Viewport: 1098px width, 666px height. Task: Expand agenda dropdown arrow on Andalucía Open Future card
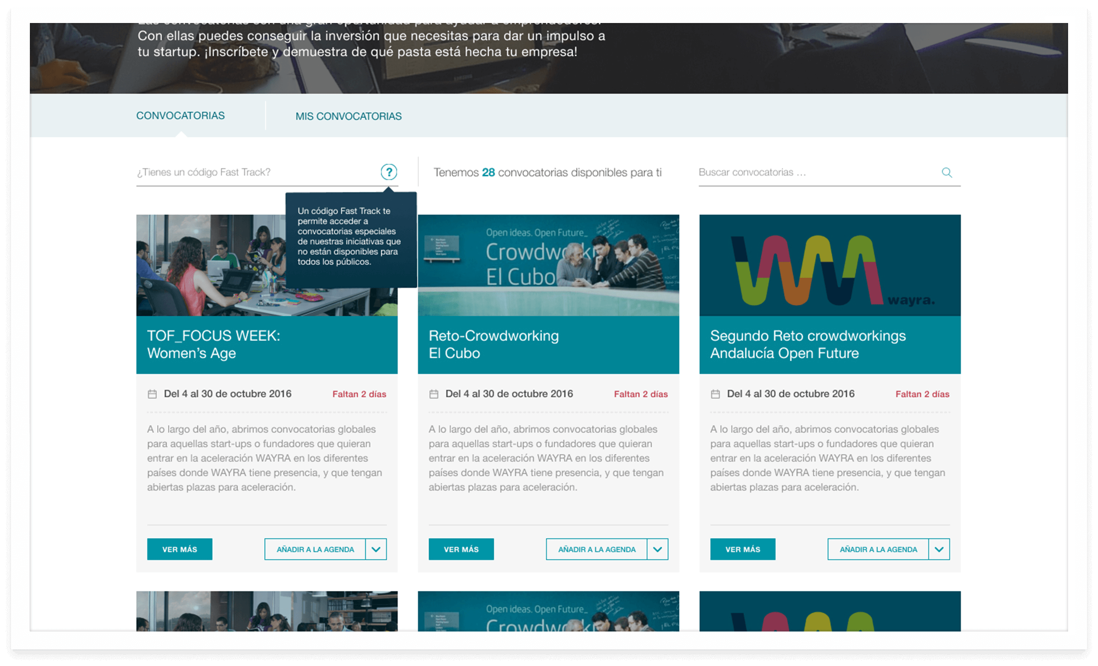click(939, 549)
